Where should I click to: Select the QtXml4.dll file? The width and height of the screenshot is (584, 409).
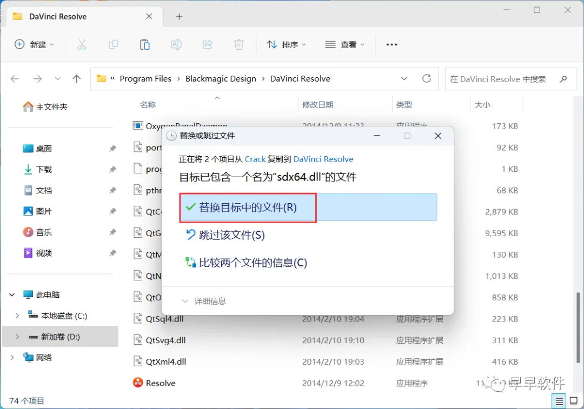pyautogui.click(x=166, y=362)
